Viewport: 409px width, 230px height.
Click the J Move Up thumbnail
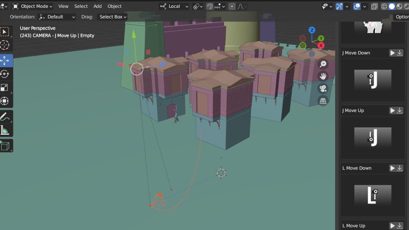pyautogui.click(x=372, y=138)
